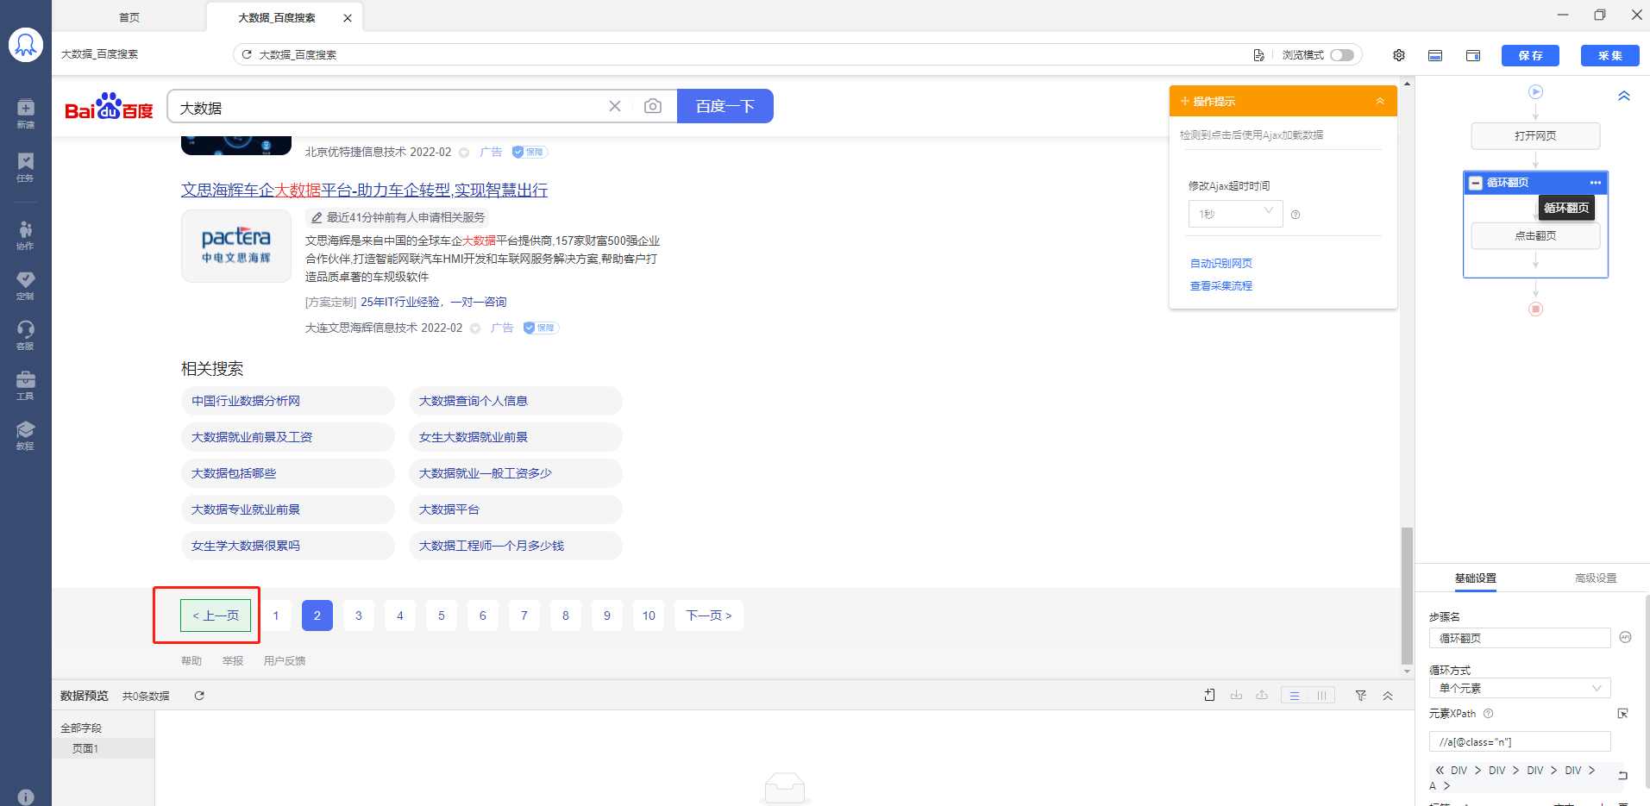Open the 教程 tutorials sidebar icon

click(26, 435)
